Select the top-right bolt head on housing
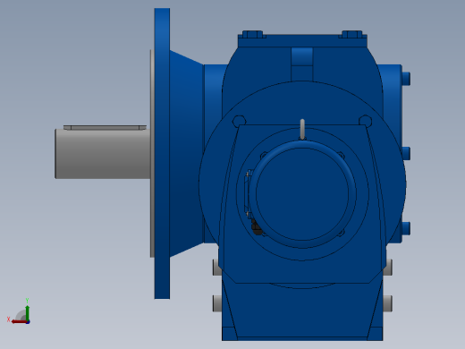Viewport: 465px width, 349px height. 352,34
